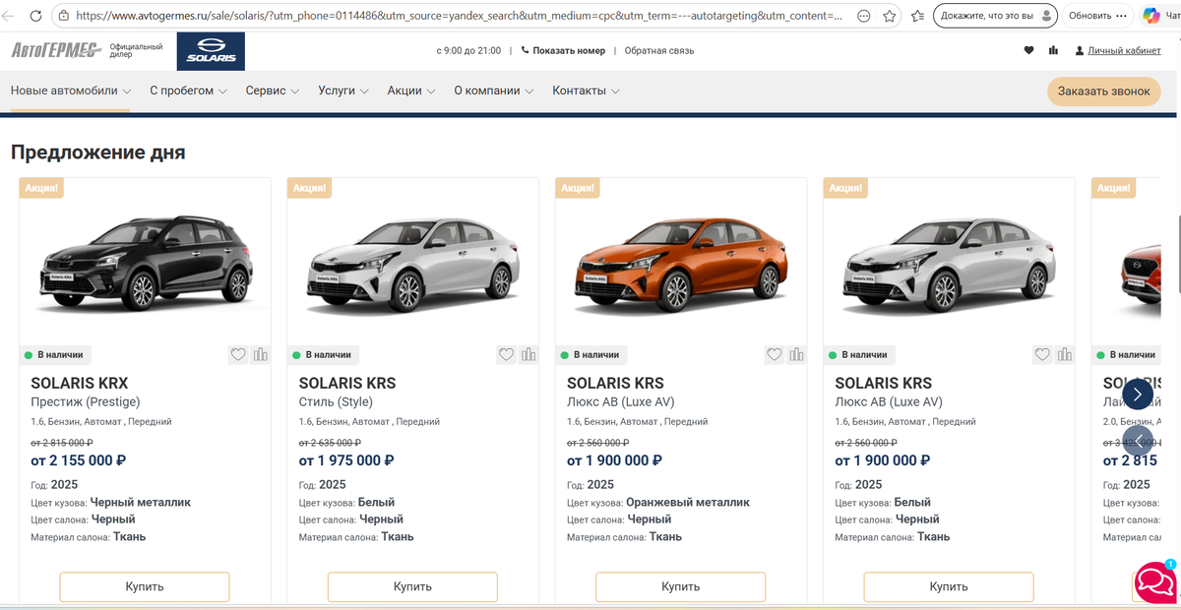Click the Престиж (Prestige) trim name

(x=86, y=401)
